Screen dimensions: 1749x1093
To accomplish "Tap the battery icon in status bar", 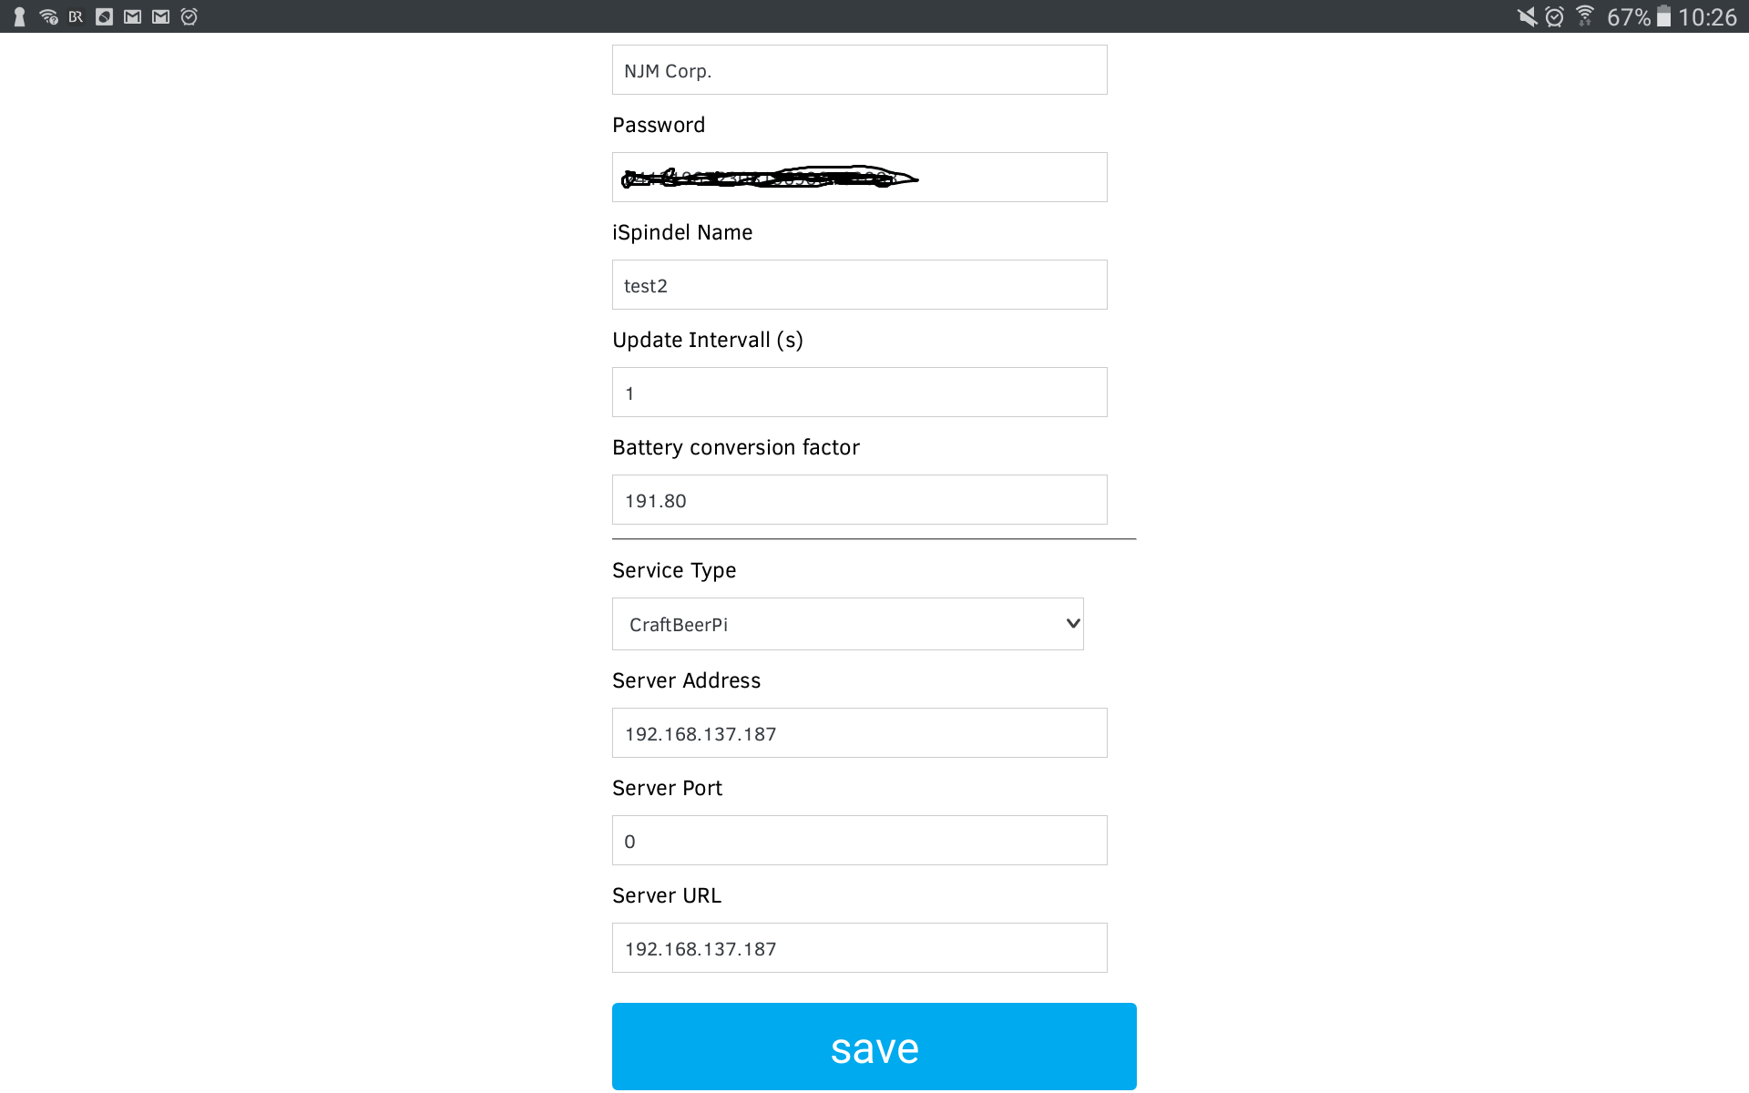I will [1663, 16].
